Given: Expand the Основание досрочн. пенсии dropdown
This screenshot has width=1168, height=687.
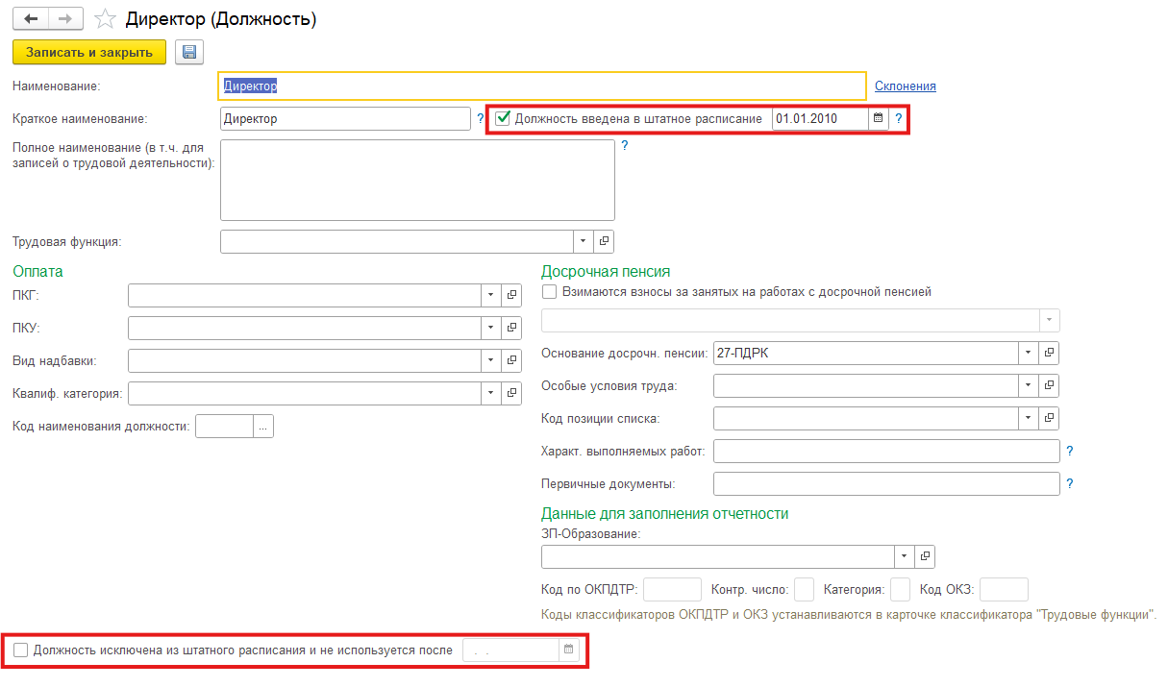Looking at the screenshot, I should tap(1030, 354).
